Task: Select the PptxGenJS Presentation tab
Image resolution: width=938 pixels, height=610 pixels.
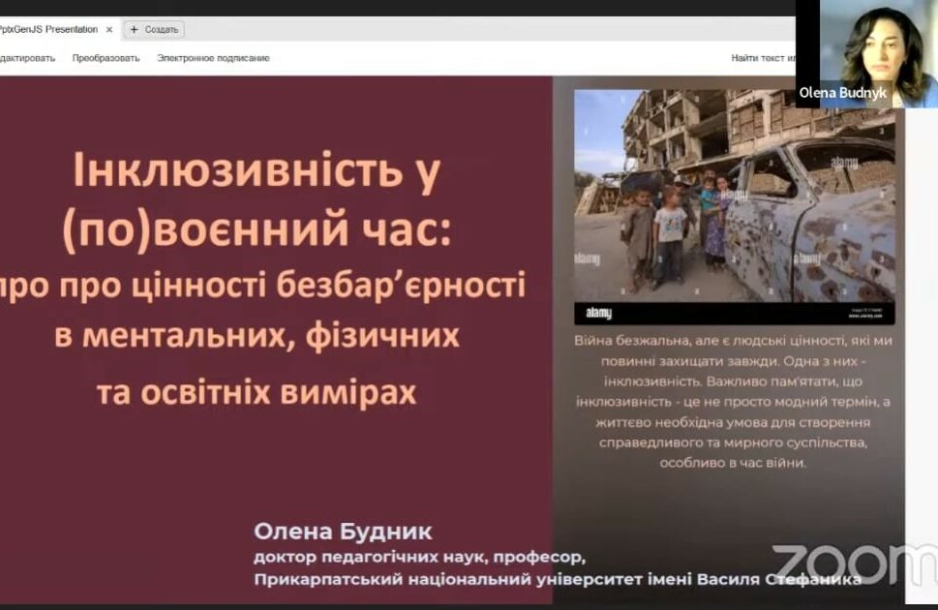Action: [48, 30]
